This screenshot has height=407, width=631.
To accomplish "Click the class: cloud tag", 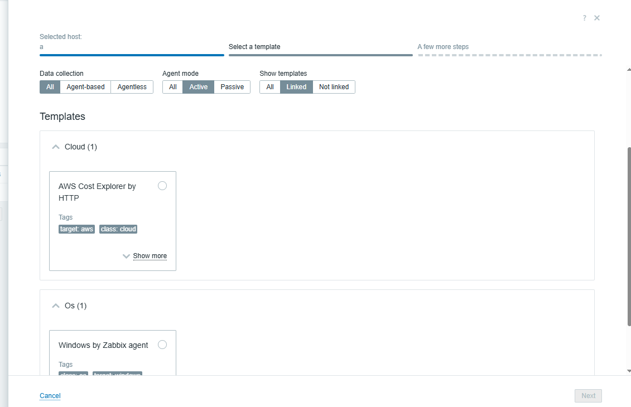I will pyautogui.click(x=118, y=229).
